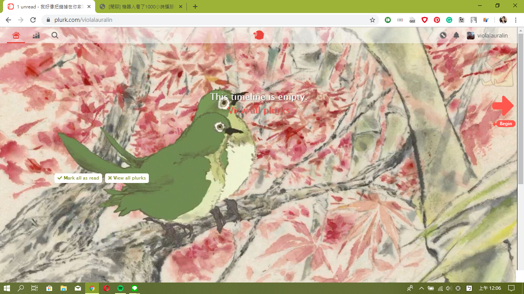Click the Plurk coins bone icon

[443, 36]
